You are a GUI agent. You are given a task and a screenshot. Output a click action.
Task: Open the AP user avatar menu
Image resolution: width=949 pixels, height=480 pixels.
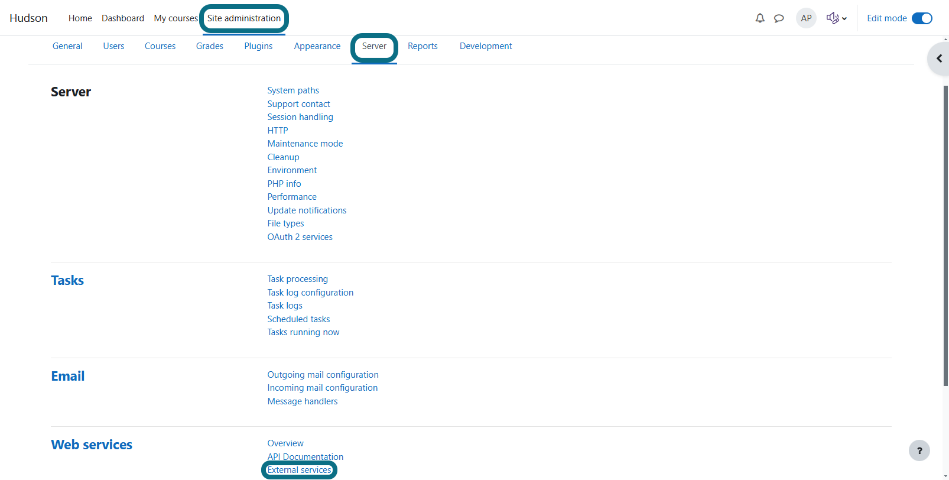click(806, 18)
